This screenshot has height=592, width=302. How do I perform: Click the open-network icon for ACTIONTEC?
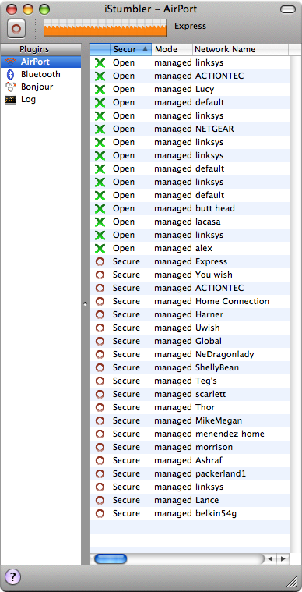point(100,76)
